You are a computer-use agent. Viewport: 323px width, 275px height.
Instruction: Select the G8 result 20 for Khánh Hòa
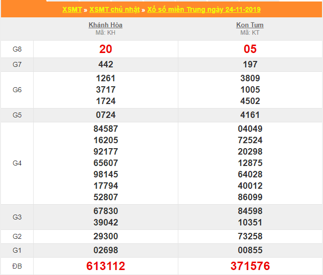coord(106,49)
